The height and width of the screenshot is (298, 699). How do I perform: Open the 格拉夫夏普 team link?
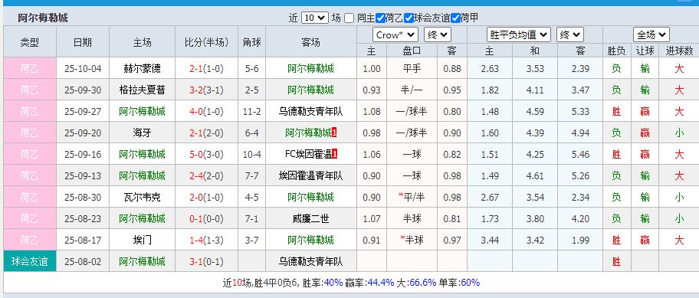(x=143, y=90)
